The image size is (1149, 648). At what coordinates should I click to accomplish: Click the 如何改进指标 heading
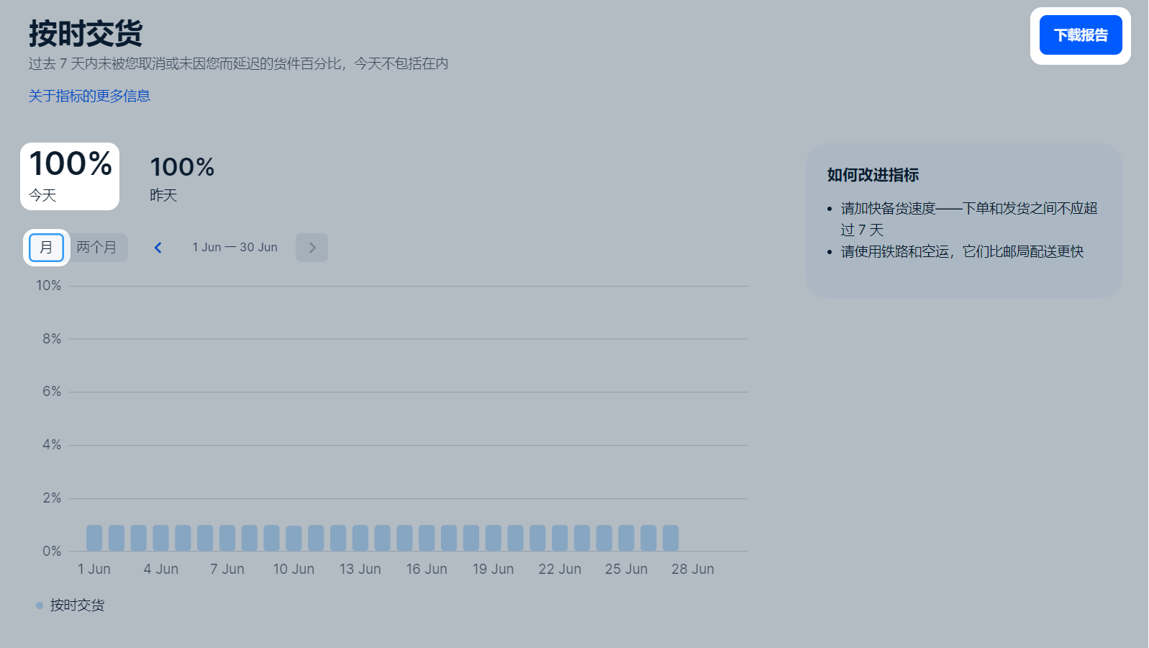873,175
